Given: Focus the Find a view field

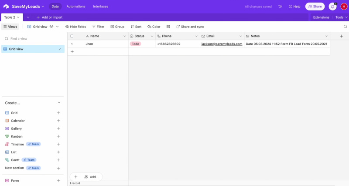Looking at the screenshot, I should [x=33, y=39].
